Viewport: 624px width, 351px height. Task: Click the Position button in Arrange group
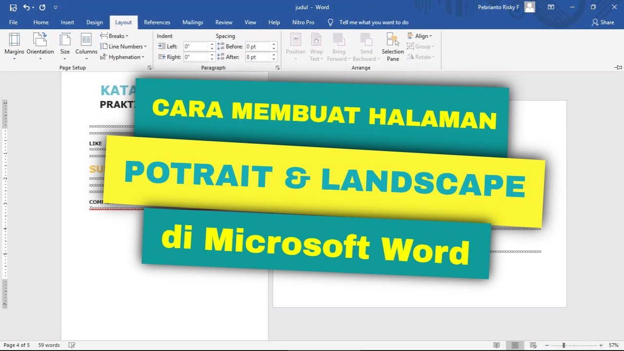[295, 47]
